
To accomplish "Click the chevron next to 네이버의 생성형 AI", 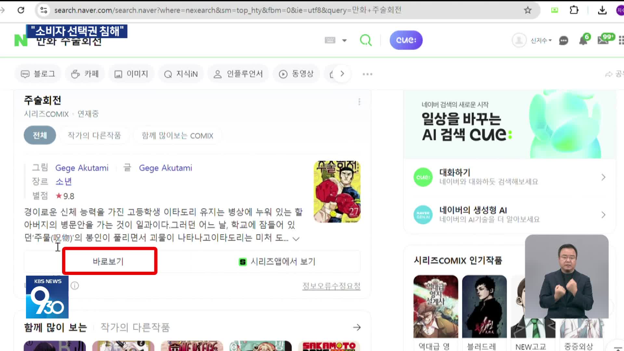I will [x=603, y=215].
